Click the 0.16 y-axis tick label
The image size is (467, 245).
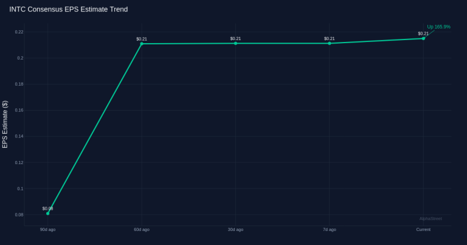point(19,110)
